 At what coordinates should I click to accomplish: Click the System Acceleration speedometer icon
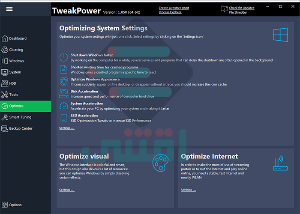click(x=64, y=106)
